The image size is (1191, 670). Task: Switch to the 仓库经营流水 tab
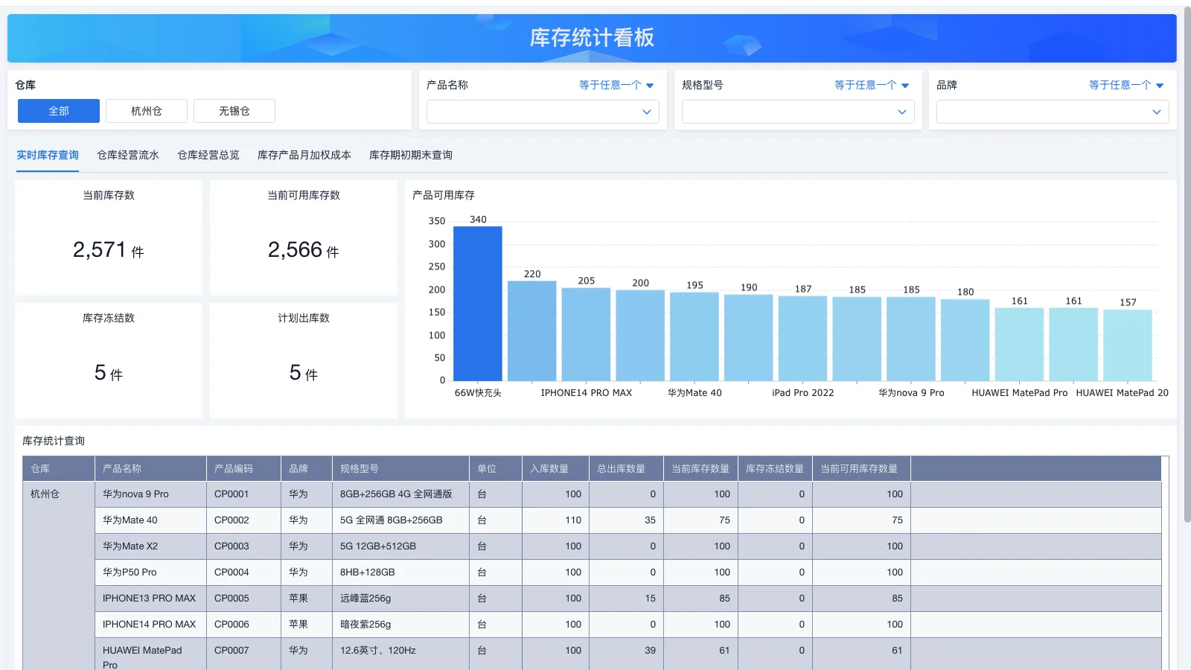pos(128,155)
